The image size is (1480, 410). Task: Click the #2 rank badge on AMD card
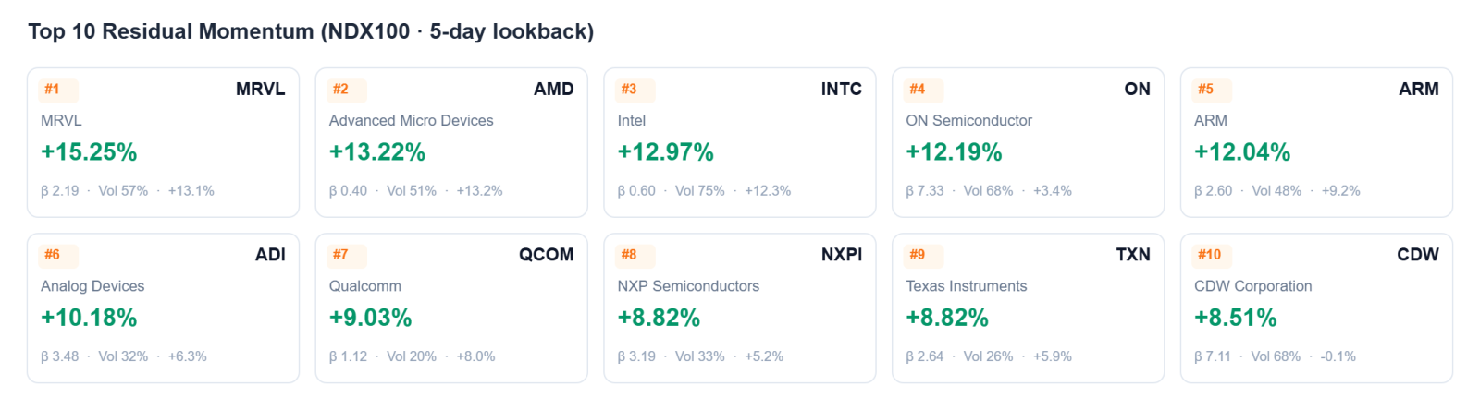click(x=348, y=90)
